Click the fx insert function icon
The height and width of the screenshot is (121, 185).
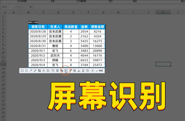31,7
